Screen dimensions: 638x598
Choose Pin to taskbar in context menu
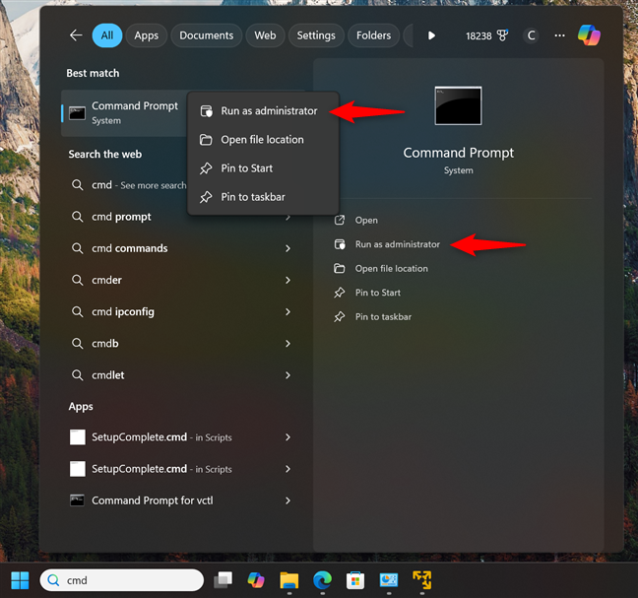[263, 197]
